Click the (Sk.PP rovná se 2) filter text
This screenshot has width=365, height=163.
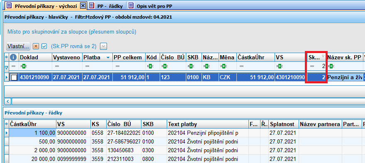pyautogui.click(x=73, y=46)
